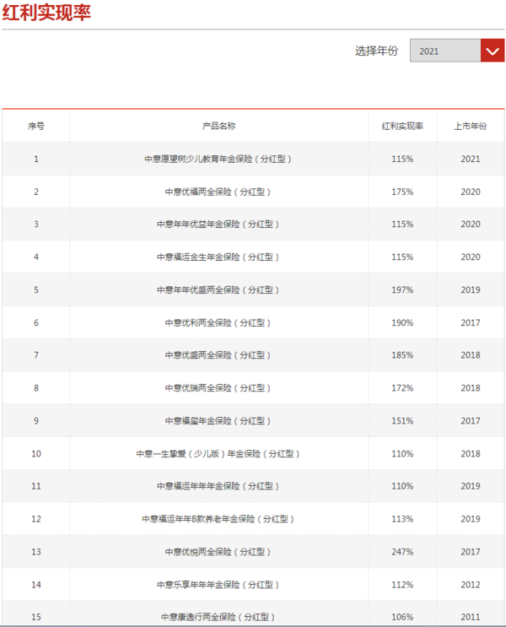Click launch year 2021 in row 1
The height and width of the screenshot is (627, 506).
click(471, 159)
